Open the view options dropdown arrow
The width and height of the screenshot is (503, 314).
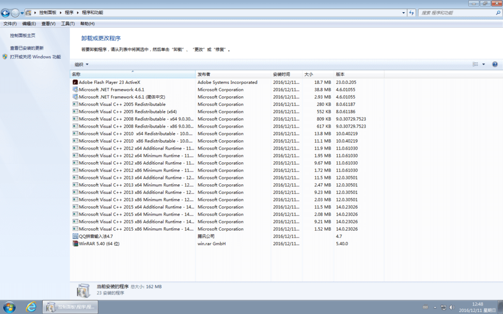point(483,65)
